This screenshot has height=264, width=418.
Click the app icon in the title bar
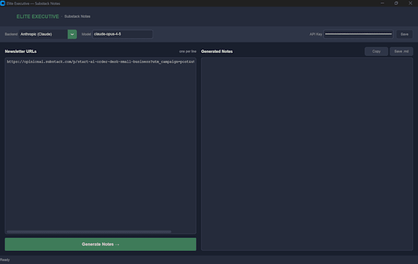2,3
